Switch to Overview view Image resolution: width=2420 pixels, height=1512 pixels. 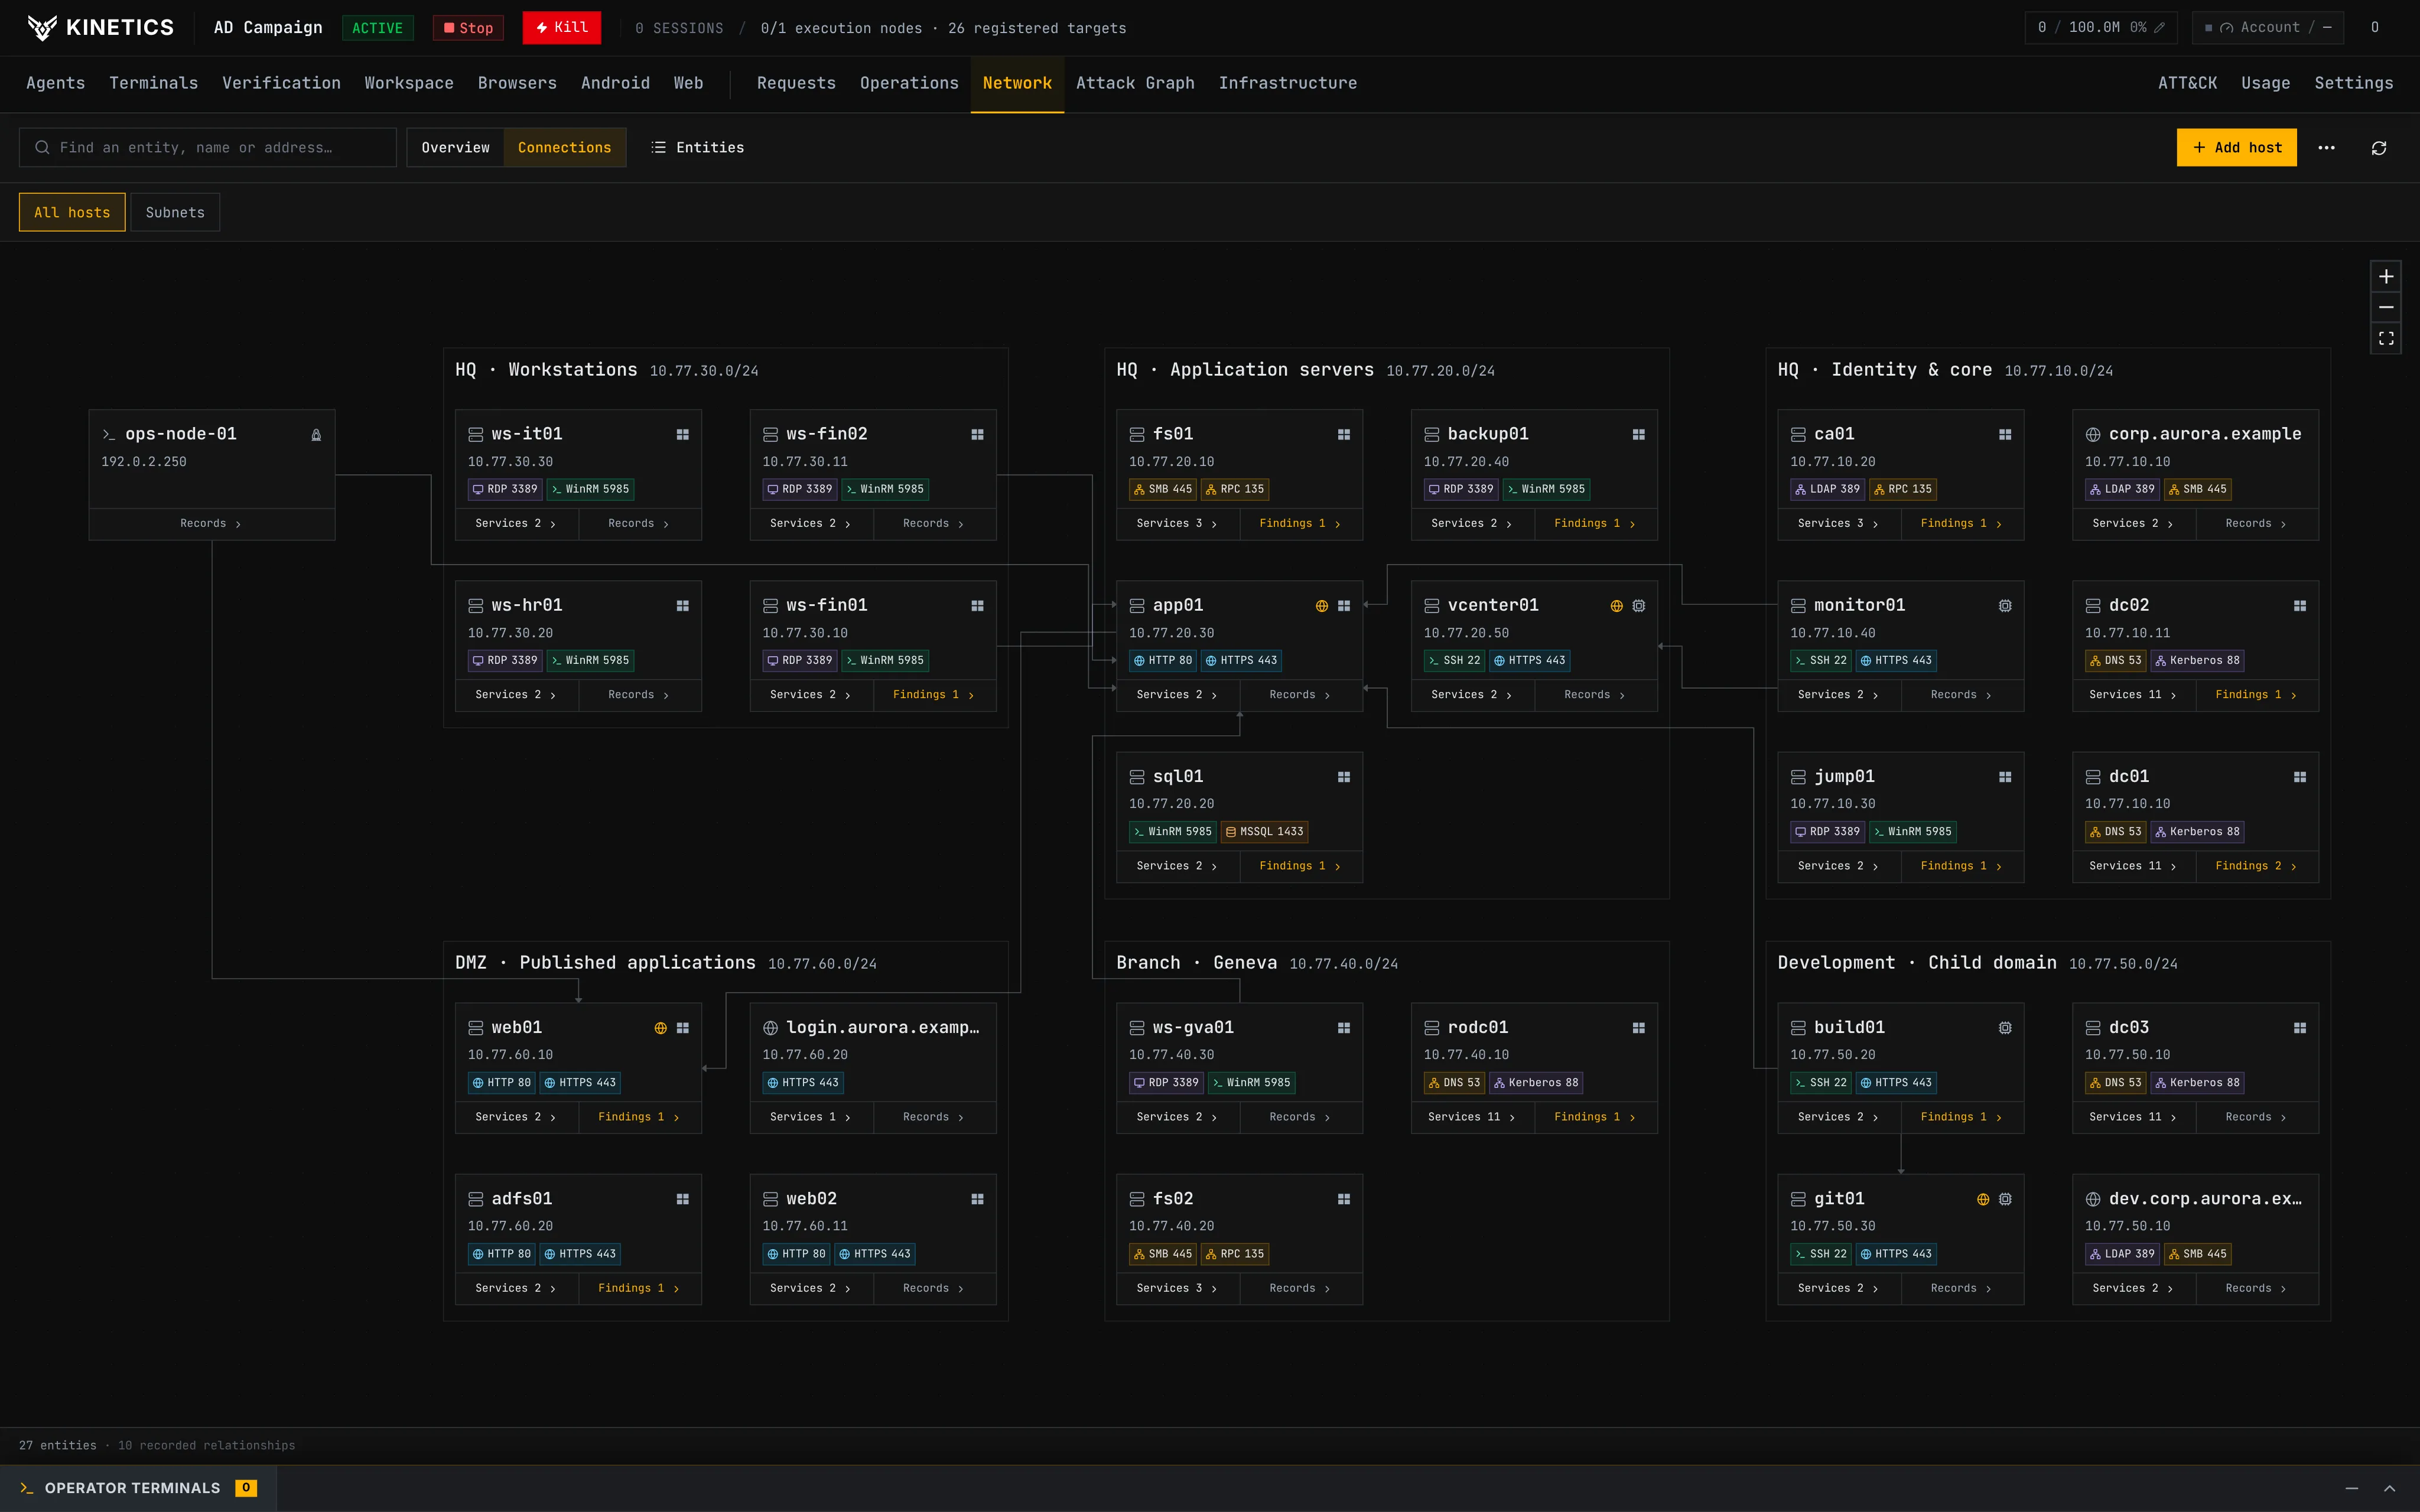tap(456, 148)
